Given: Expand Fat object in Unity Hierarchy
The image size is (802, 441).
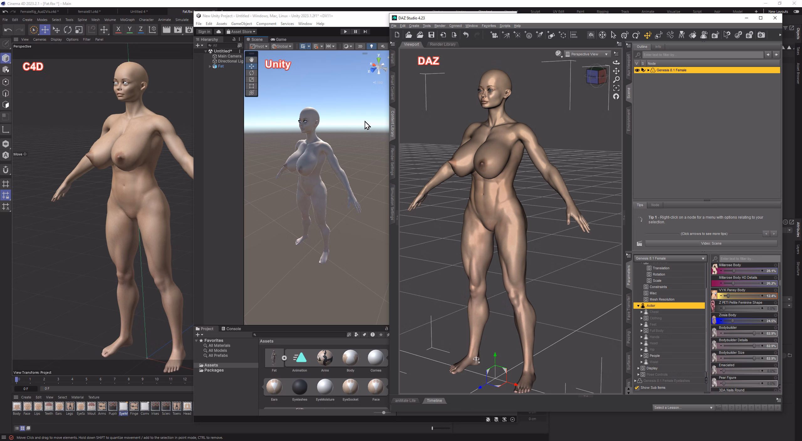Looking at the screenshot, I should point(210,66).
